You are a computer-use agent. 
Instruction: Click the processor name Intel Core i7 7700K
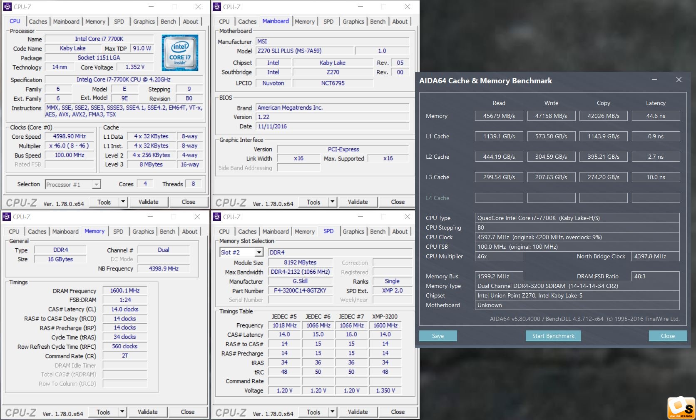click(x=99, y=39)
